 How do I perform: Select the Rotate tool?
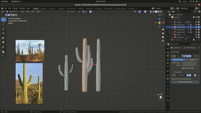(3, 33)
